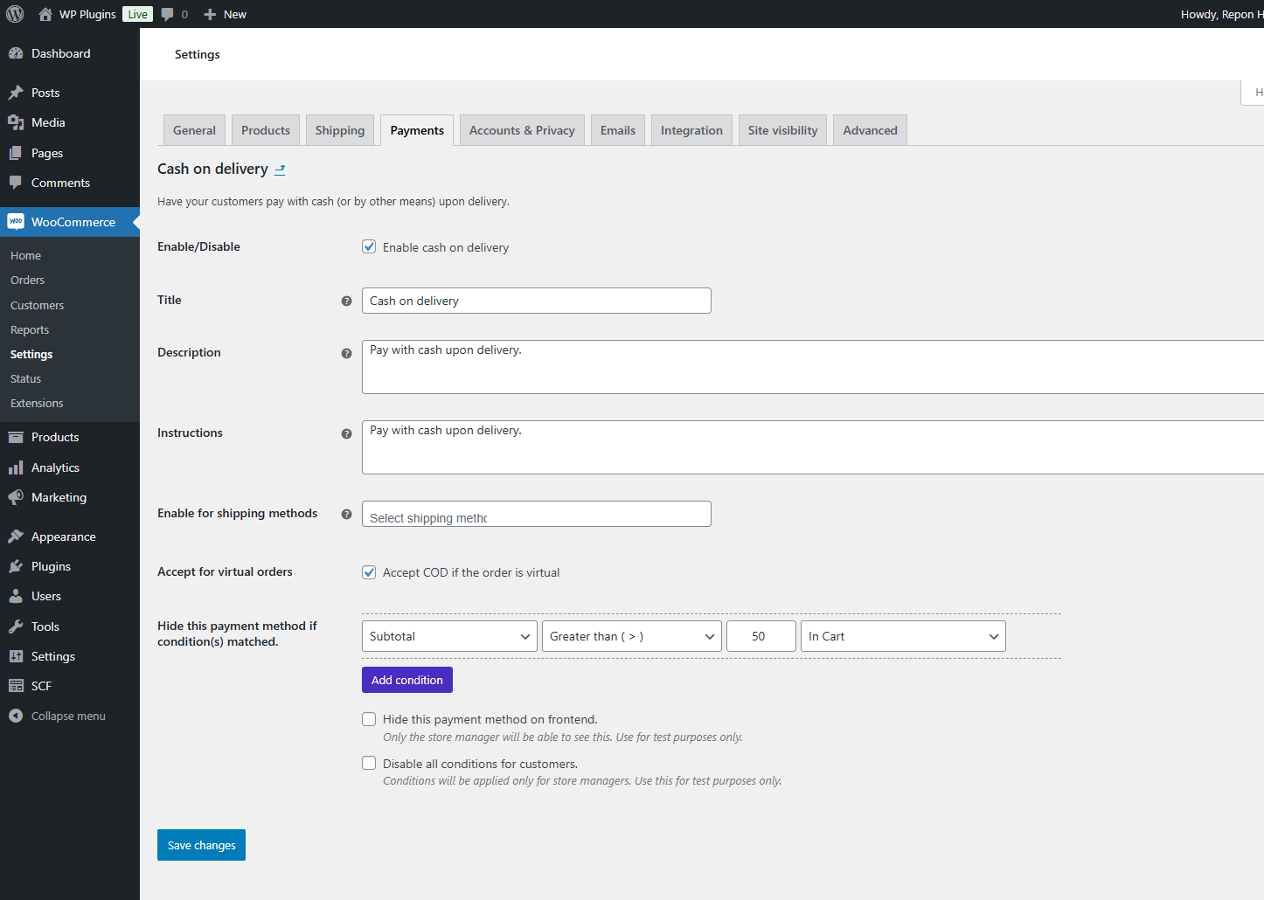The image size is (1264, 900).
Task: Check Disable all conditions for customers
Action: pos(369,763)
